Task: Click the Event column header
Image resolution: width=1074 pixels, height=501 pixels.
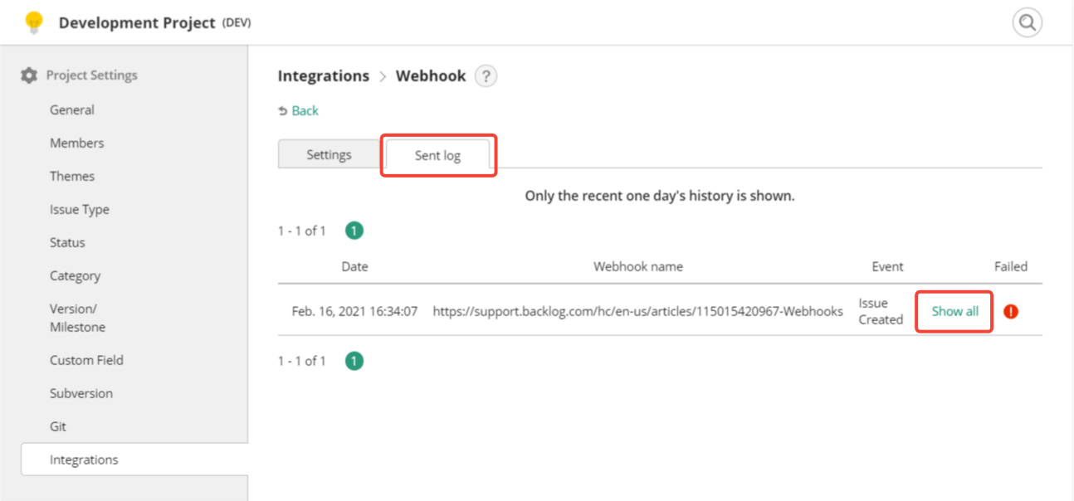Action: (887, 266)
